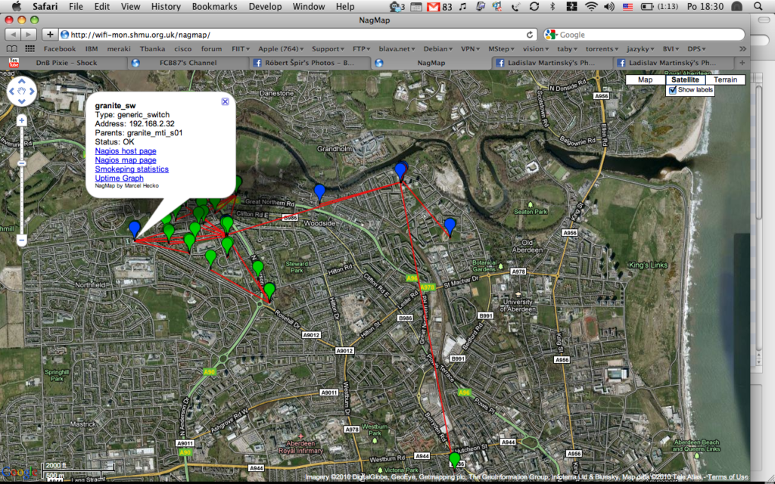This screenshot has width=775, height=484.
Task: Click the Safari back navigation arrow
Action: point(13,35)
